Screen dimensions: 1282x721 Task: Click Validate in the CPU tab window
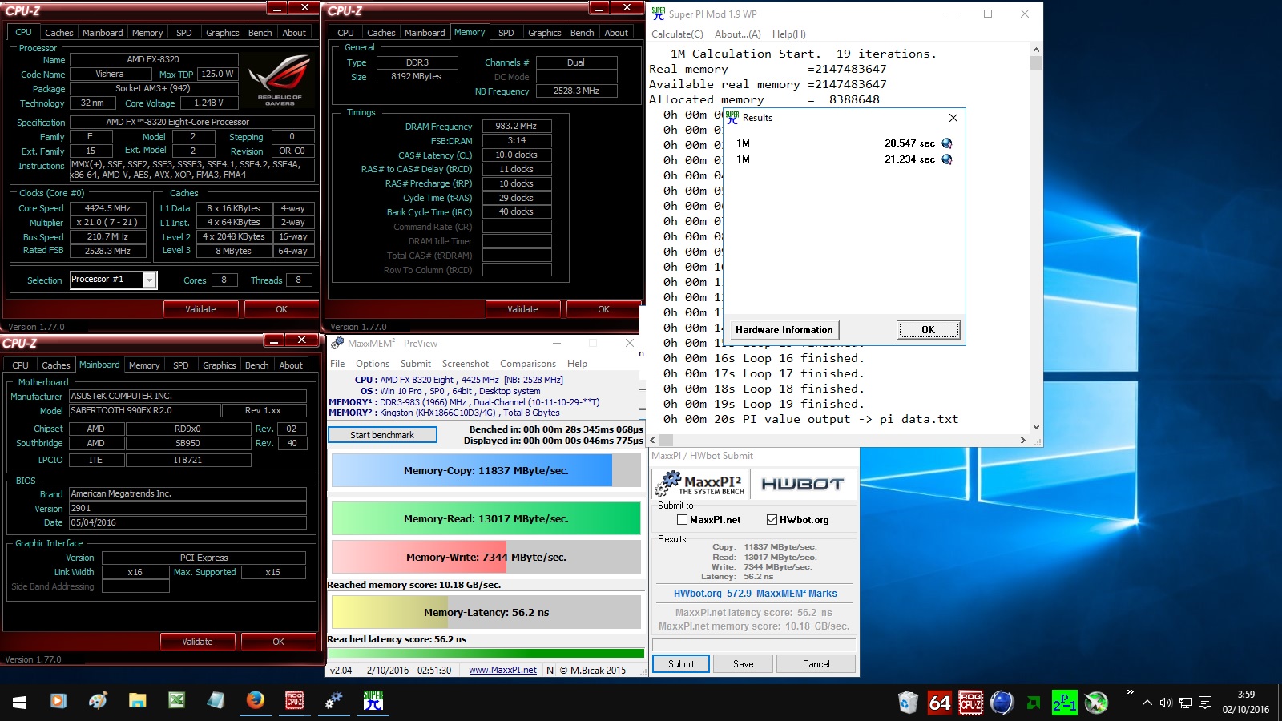pyautogui.click(x=200, y=309)
